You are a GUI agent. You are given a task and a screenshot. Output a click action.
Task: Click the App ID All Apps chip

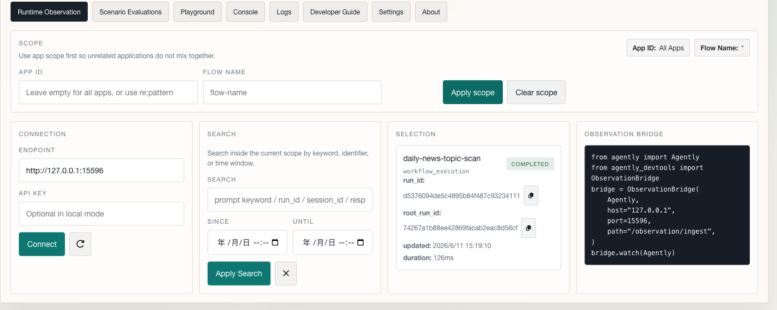click(658, 48)
